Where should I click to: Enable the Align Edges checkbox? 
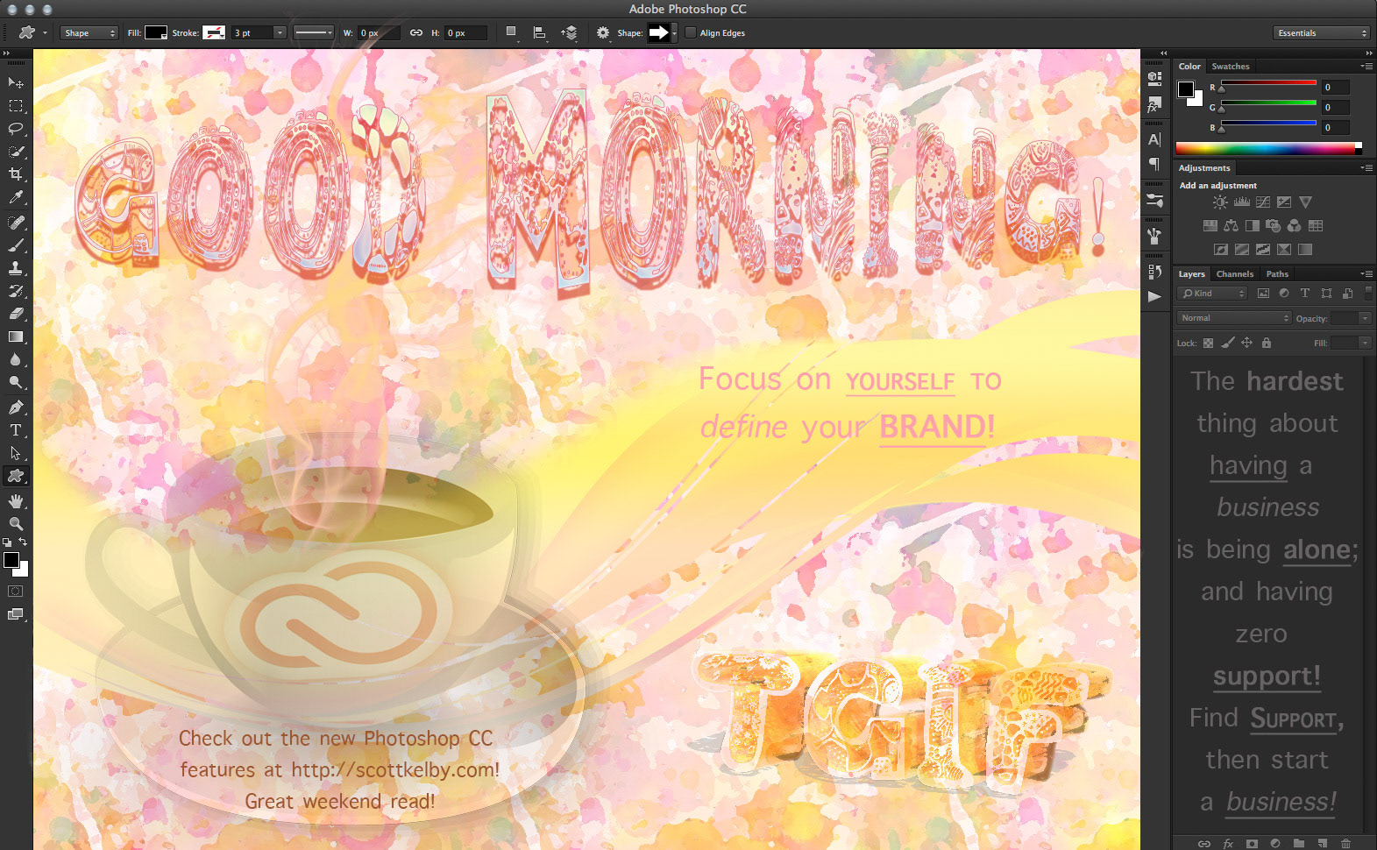click(x=691, y=33)
